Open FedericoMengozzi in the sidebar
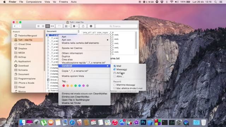This screenshot has width=226, height=127. tap(28, 36)
